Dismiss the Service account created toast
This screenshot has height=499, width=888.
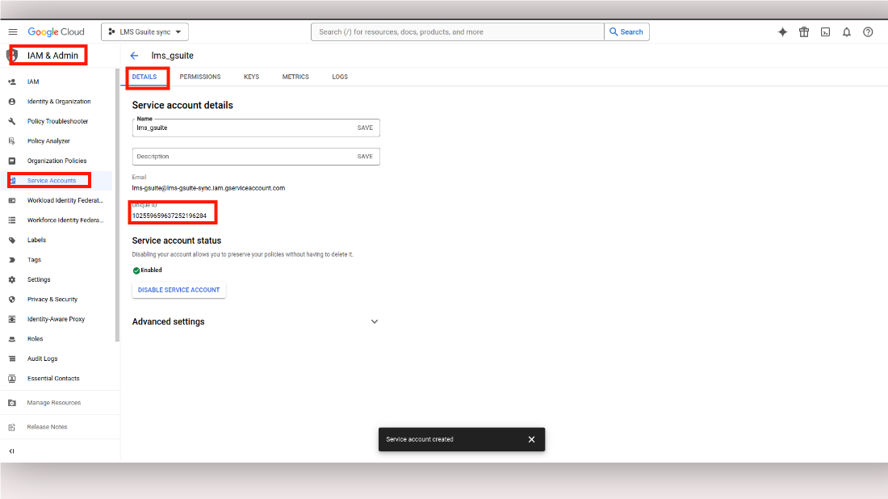click(531, 439)
